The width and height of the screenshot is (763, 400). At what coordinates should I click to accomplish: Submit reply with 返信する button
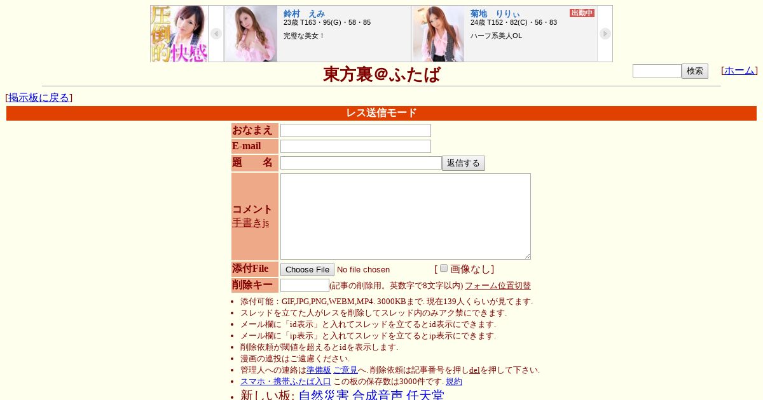tap(464, 163)
